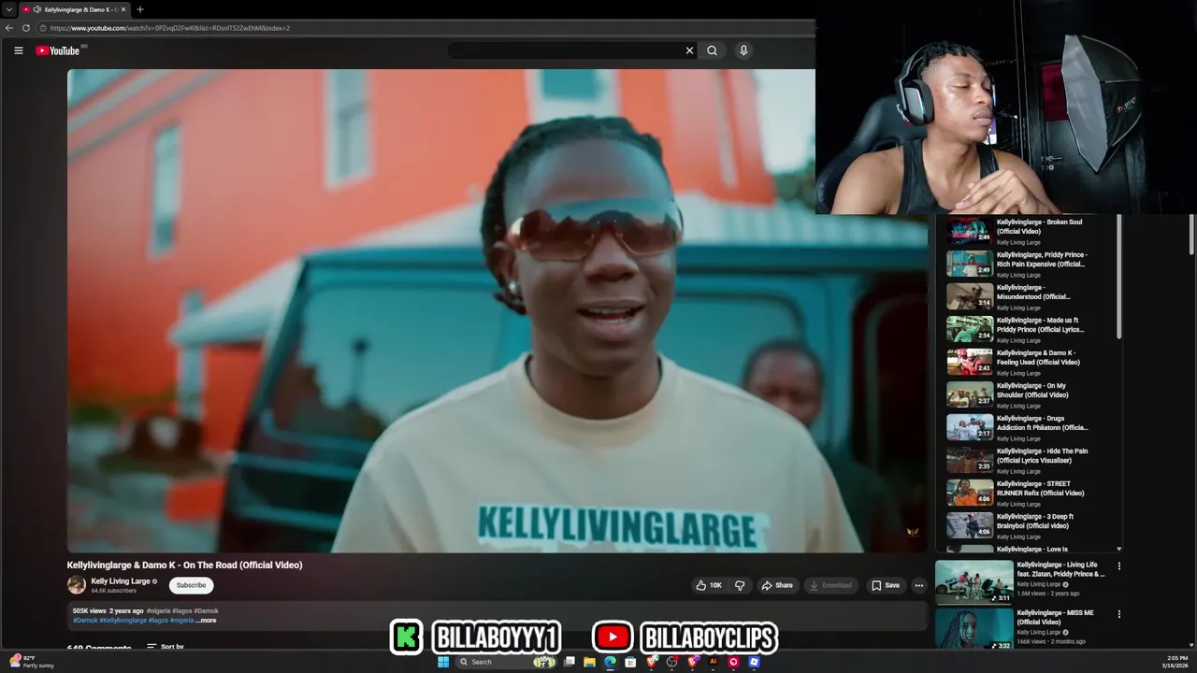
Task: Click the magnifier search button
Action: (712, 50)
